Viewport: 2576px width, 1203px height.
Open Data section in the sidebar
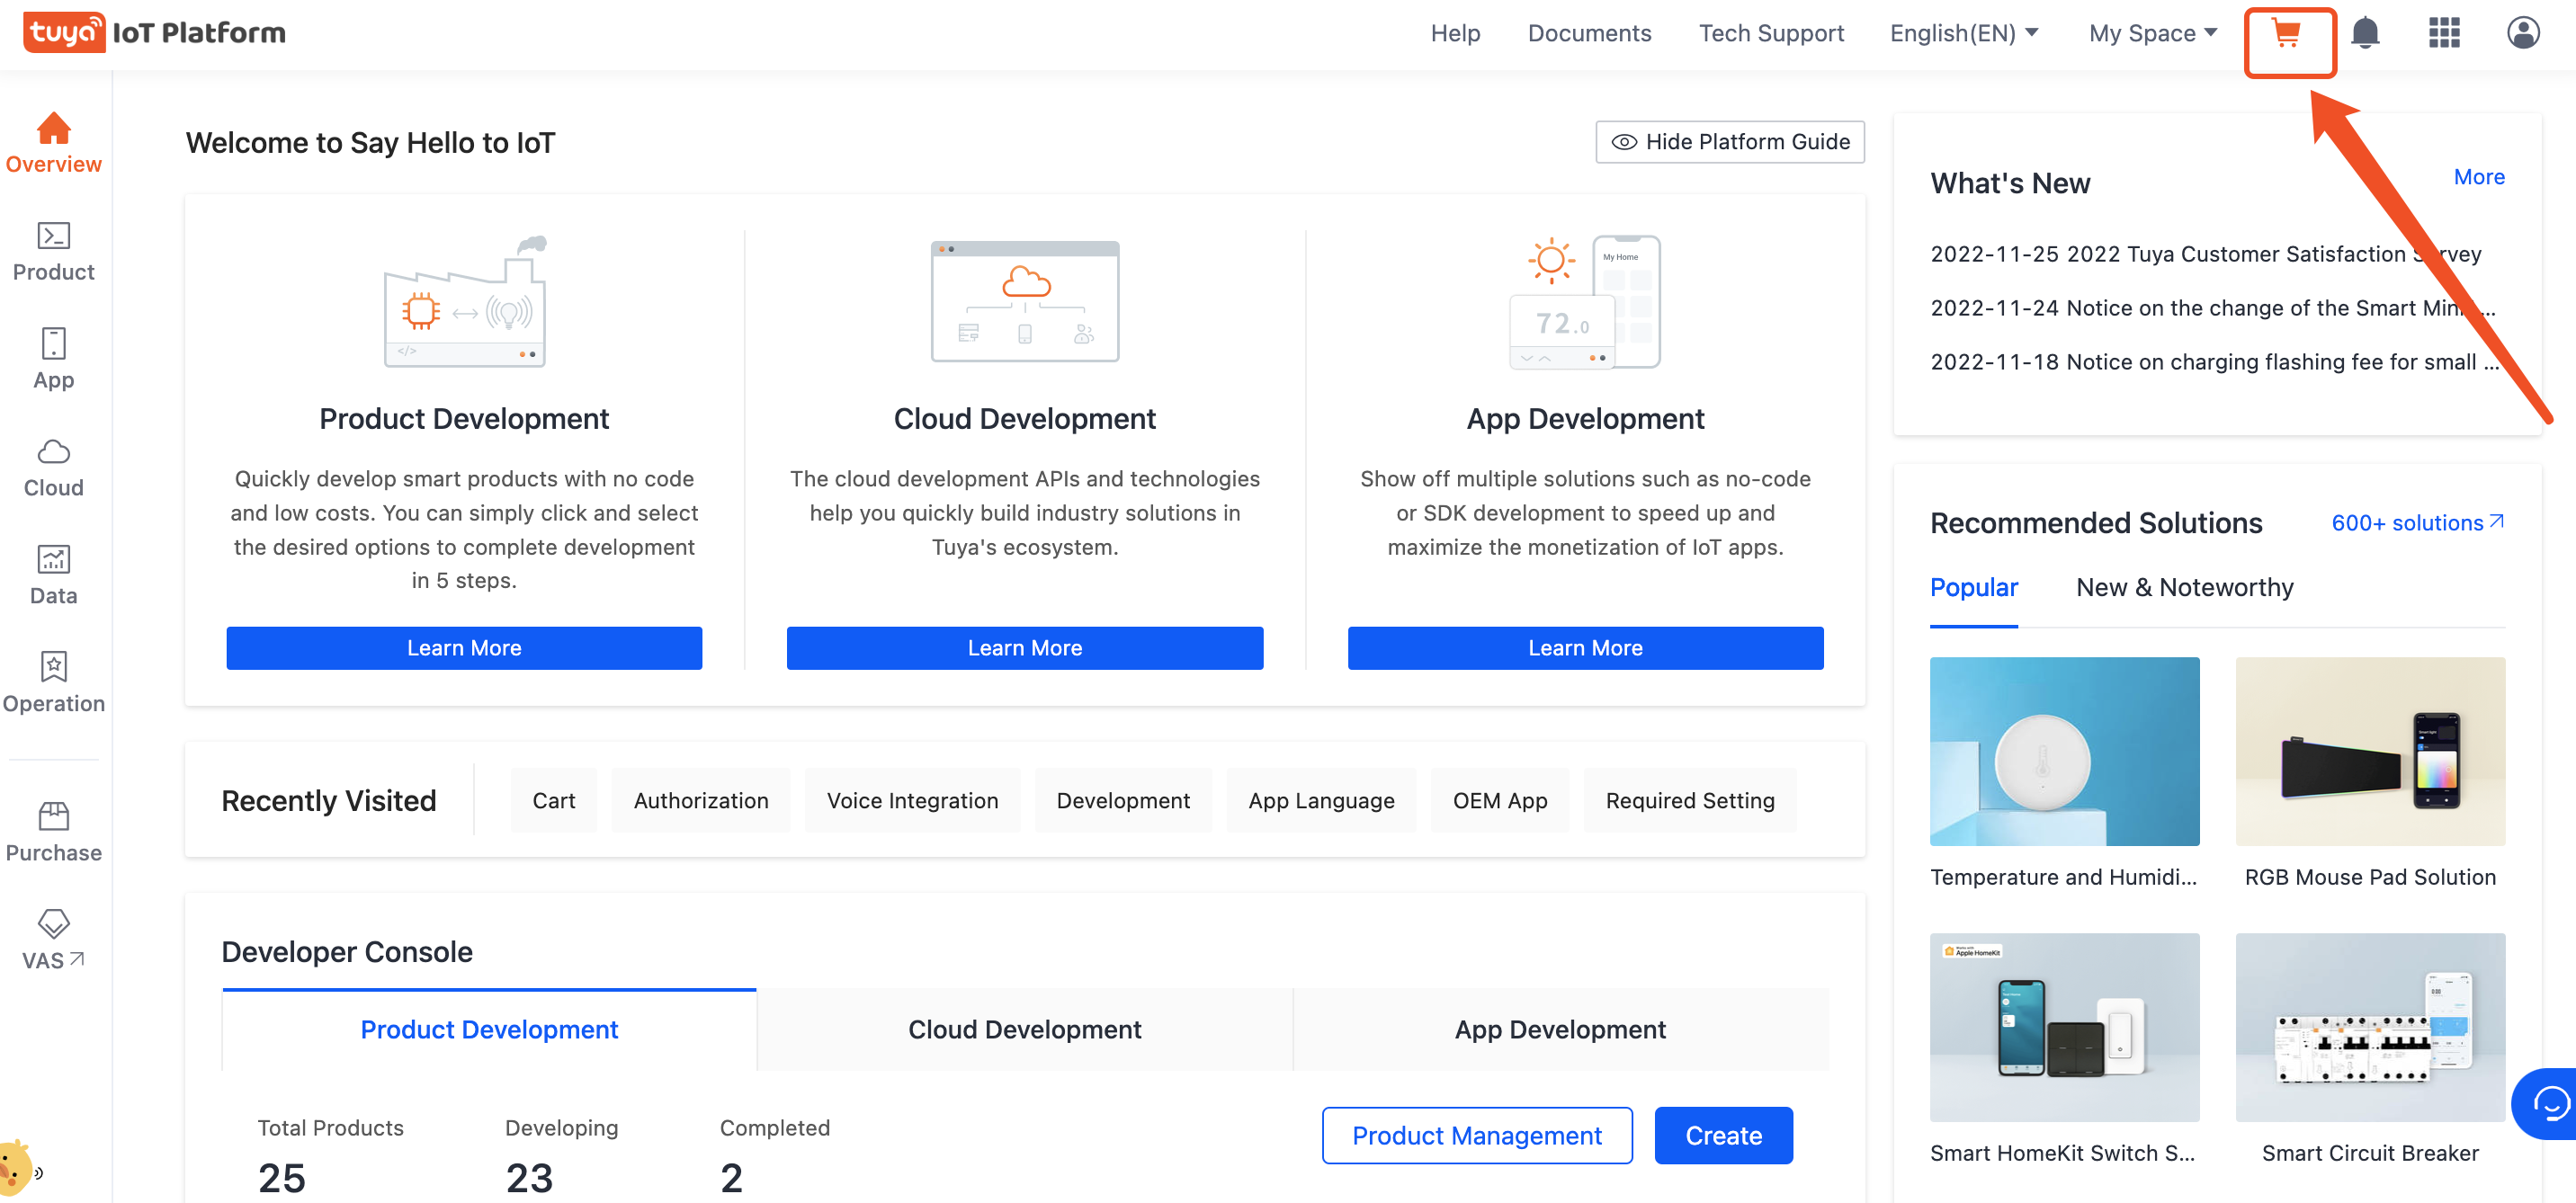(x=54, y=575)
